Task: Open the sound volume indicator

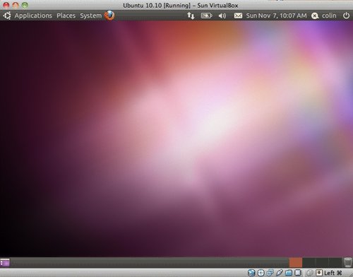Action: point(222,16)
